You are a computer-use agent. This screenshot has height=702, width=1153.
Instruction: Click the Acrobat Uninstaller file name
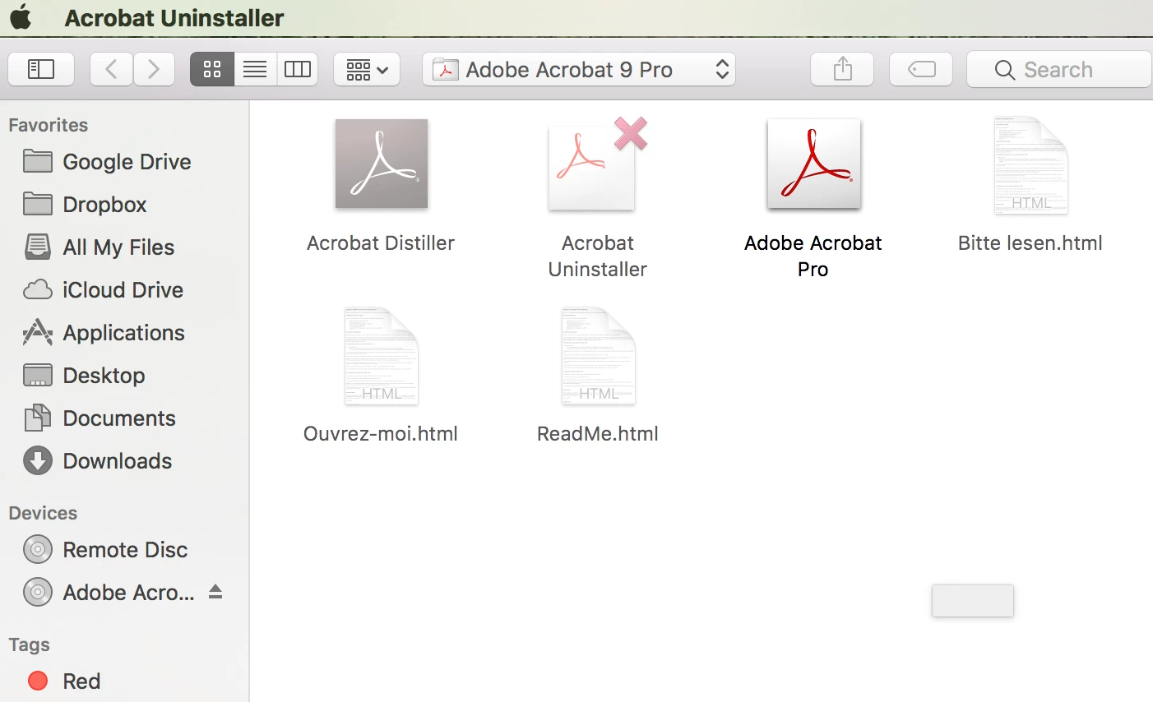point(598,256)
